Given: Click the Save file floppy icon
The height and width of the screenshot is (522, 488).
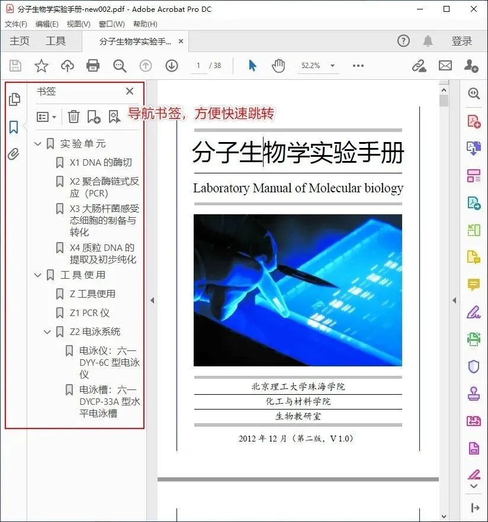Looking at the screenshot, I should coord(15,66).
